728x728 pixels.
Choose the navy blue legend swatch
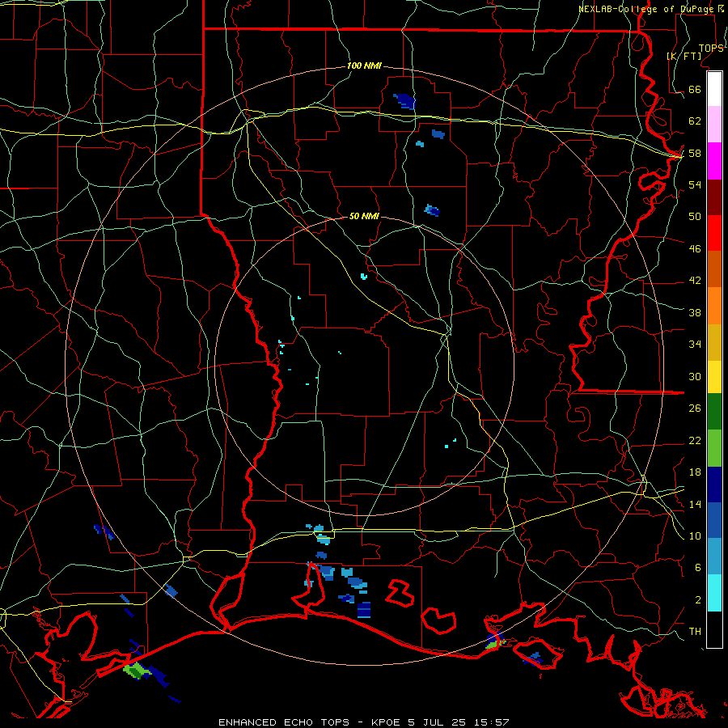click(714, 485)
